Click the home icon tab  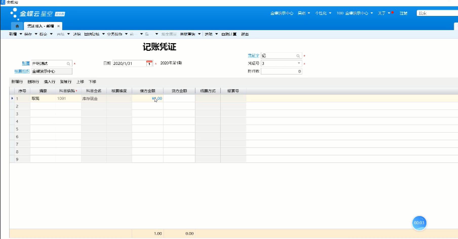(x=17, y=26)
